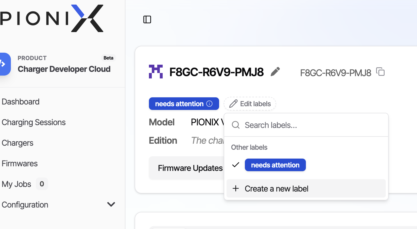Go to Charging Sessions
The image size is (417, 229).
34,122
